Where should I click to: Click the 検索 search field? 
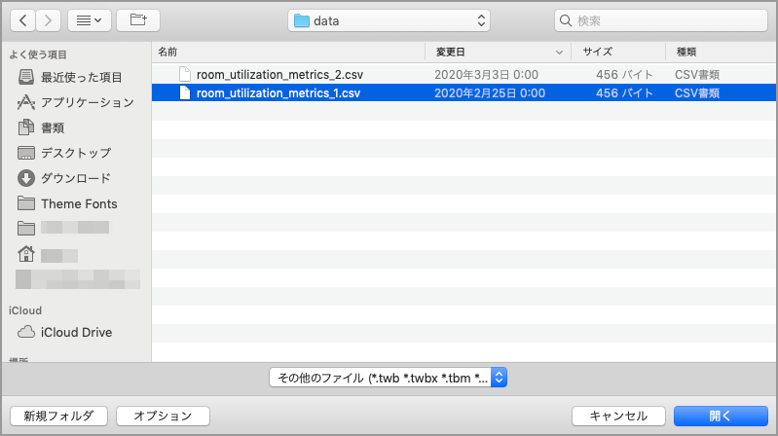click(x=661, y=20)
